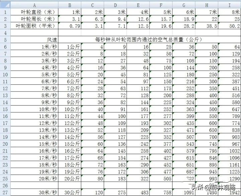Select column H header

[x=207, y=5]
